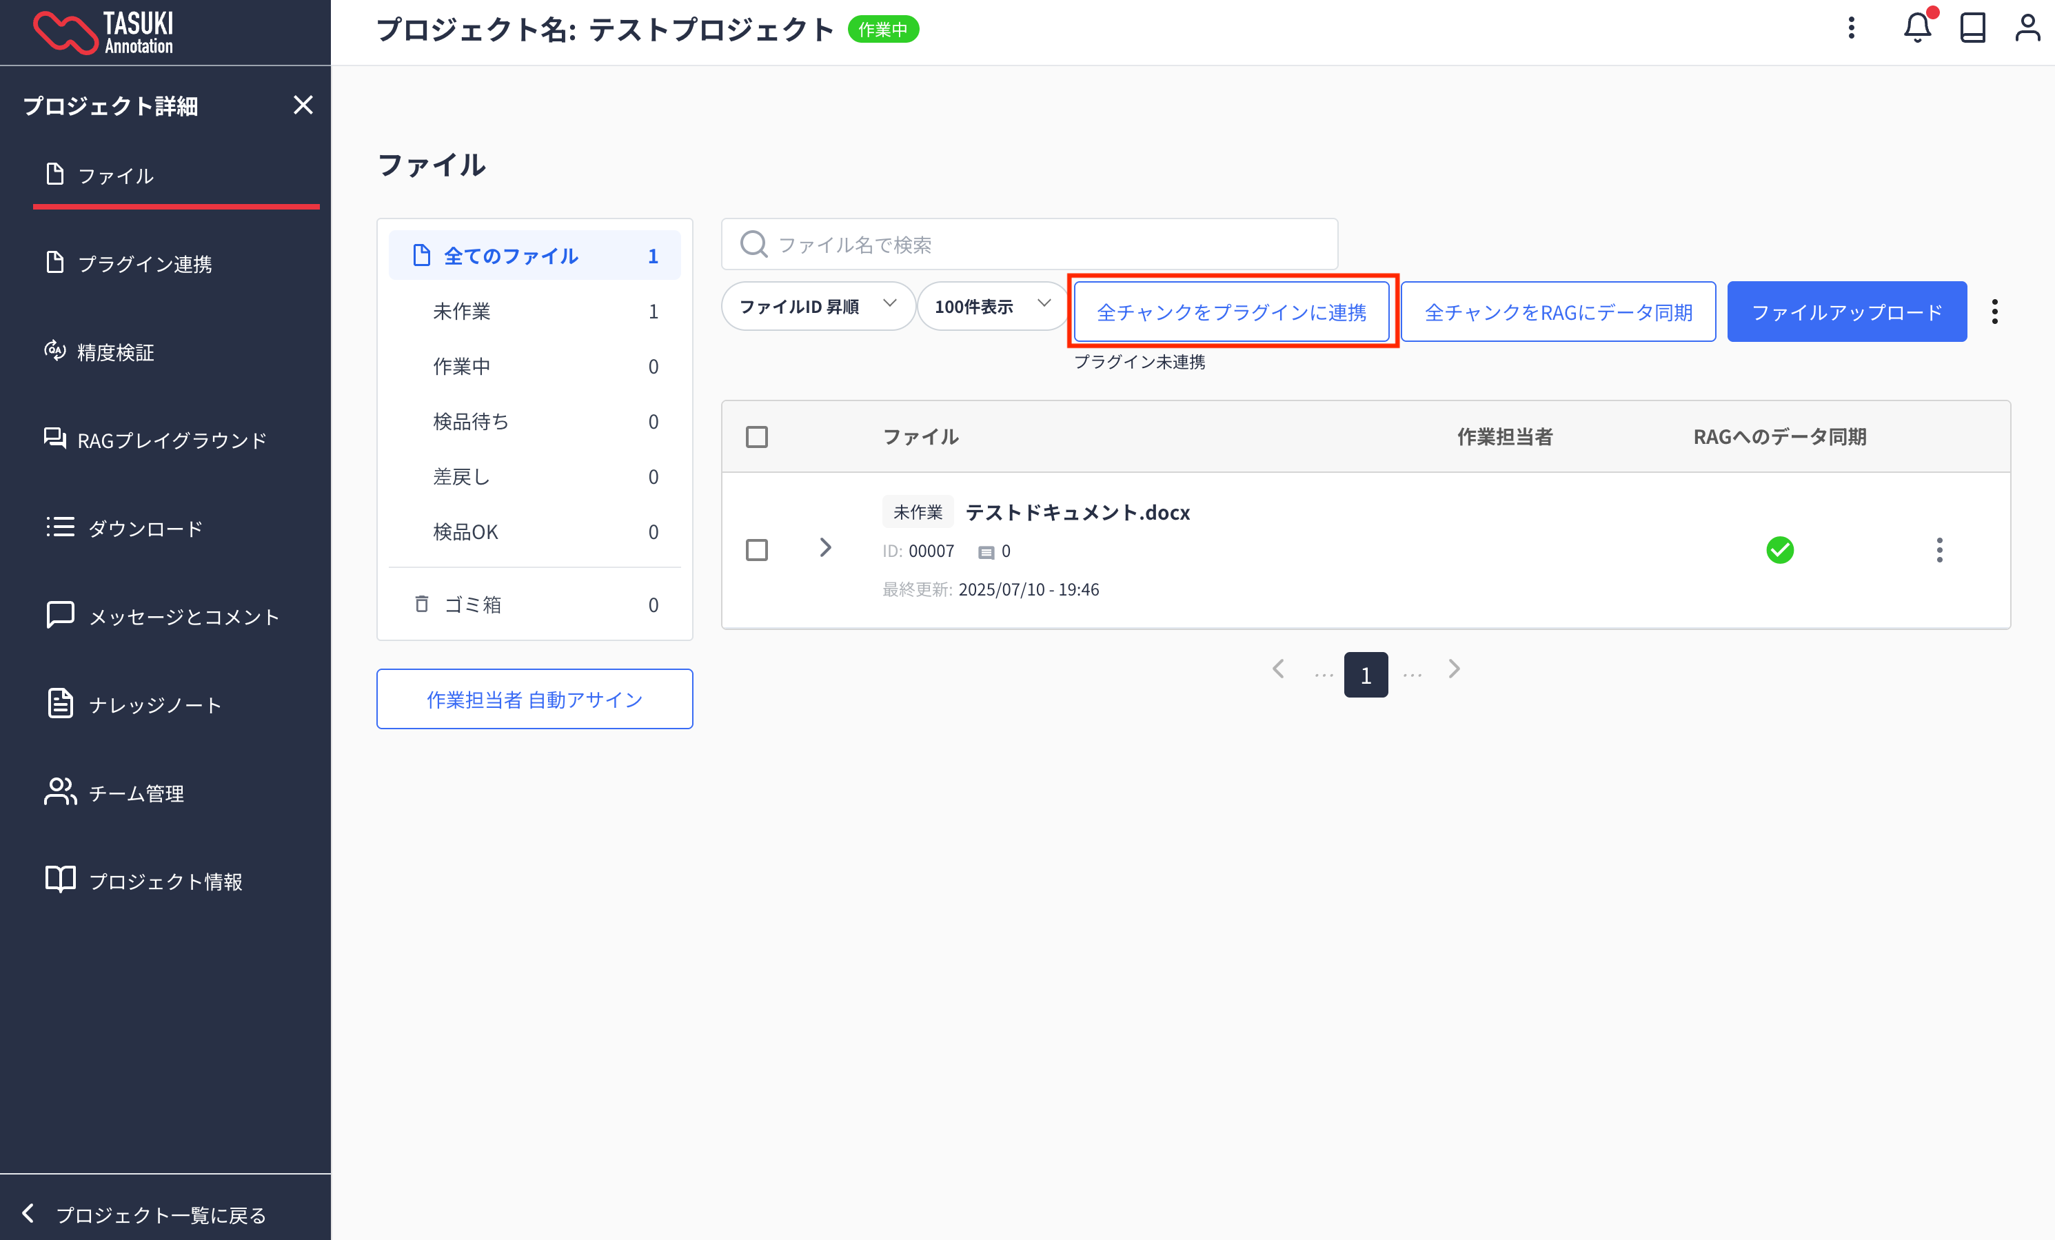Screen dimensions: 2055x1240
Task: Click the green RAG sync checkmark icon
Action: (x=1779, y=549)
